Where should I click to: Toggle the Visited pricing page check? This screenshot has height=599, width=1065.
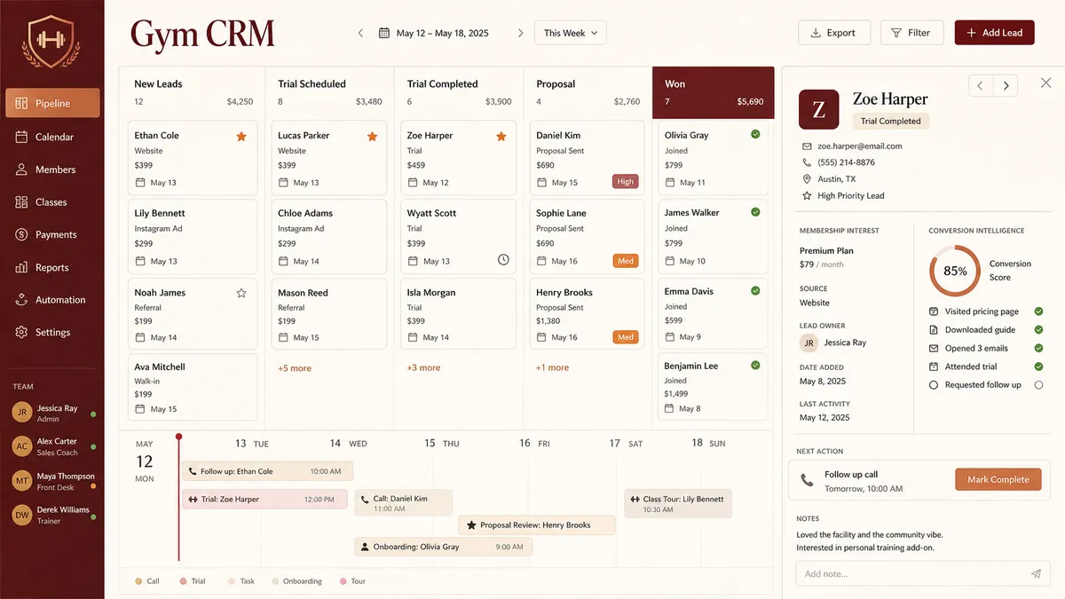1038,311
